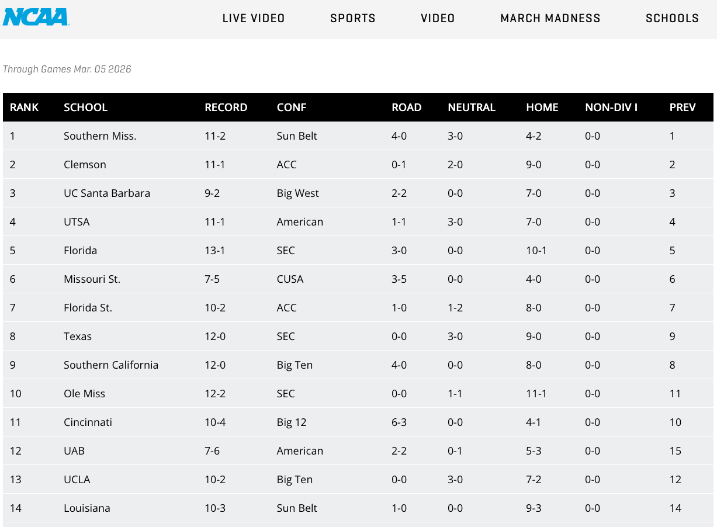717x527 pixels.
Task: Select Schools in the top navigation
Action: point(672,18)
